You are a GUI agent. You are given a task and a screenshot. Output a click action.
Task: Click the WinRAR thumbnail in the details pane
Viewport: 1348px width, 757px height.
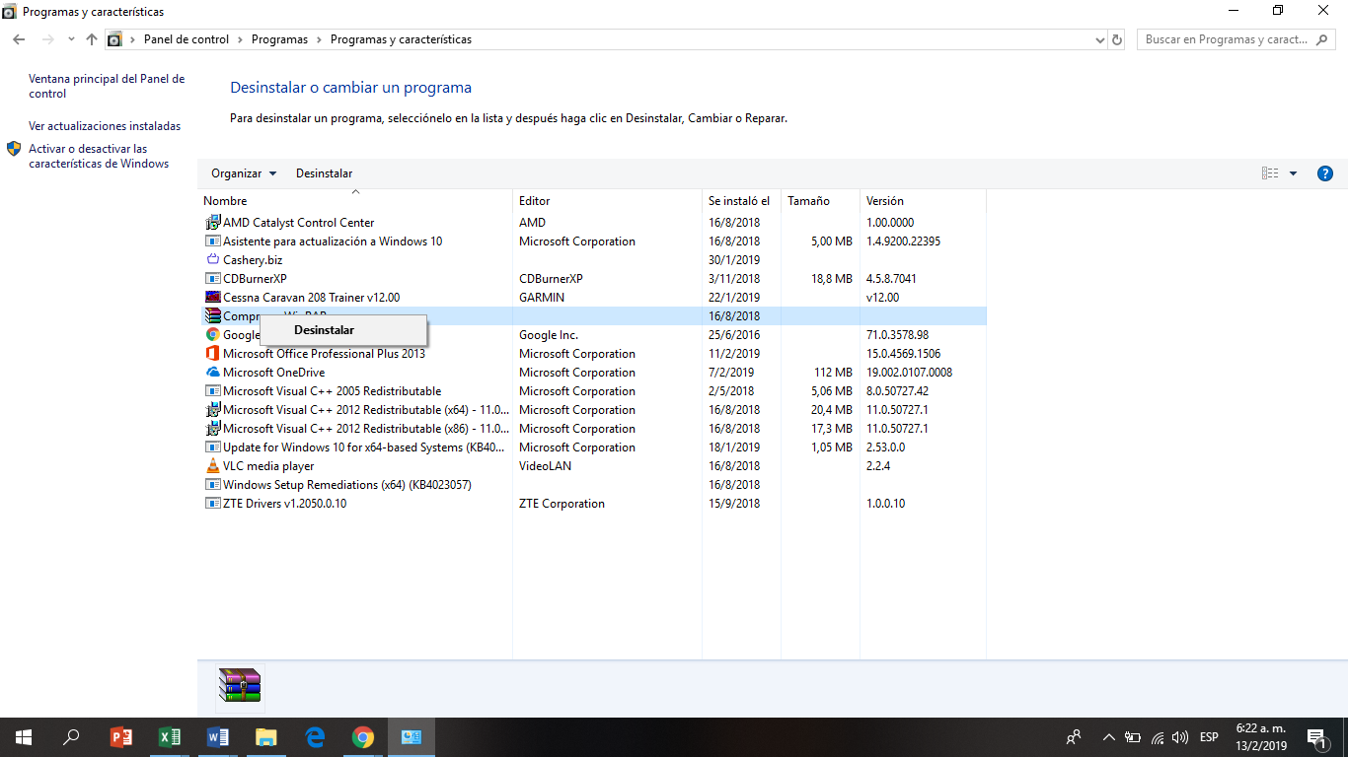240,687
